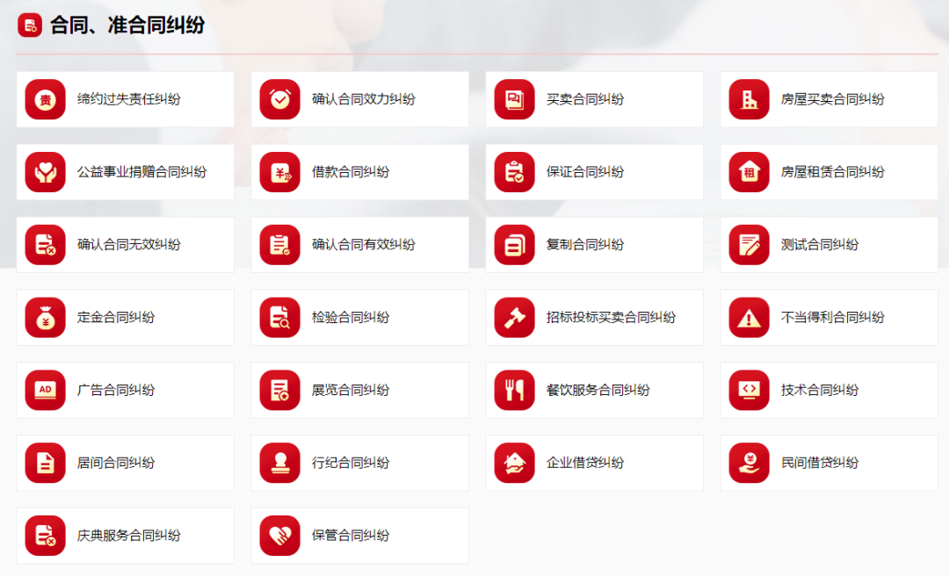This screenshot has height=576, width=949.
Task: Click the gavel icon for 招标投标买卖合同纠纷
Action: [x=514, y=317]
